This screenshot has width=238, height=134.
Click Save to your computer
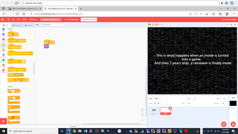(229, 19)
